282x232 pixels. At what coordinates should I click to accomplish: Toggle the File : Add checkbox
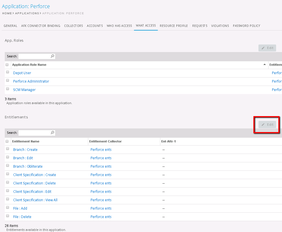(x=8, y=208)
